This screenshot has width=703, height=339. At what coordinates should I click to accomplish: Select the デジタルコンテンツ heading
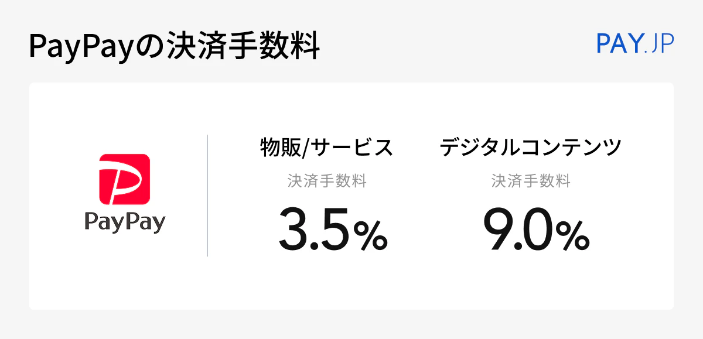[530, 149]
